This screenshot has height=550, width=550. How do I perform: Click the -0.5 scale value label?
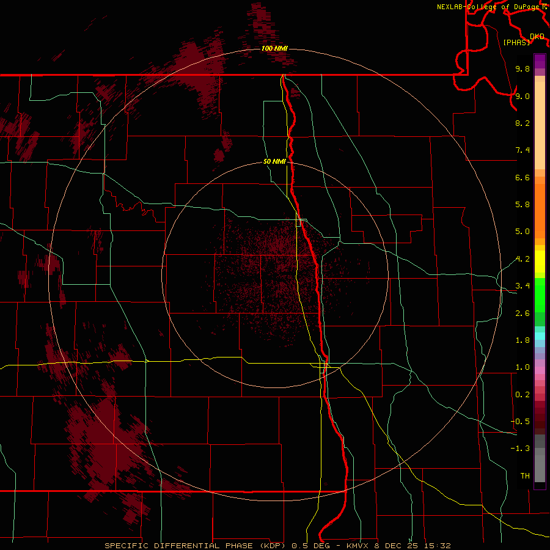[x=520, y=422]
